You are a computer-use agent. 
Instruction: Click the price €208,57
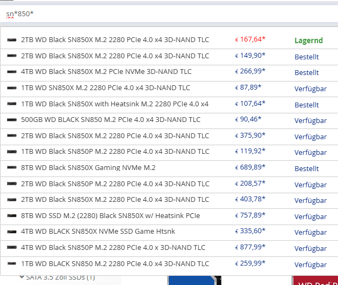click(x=250, y=184)
